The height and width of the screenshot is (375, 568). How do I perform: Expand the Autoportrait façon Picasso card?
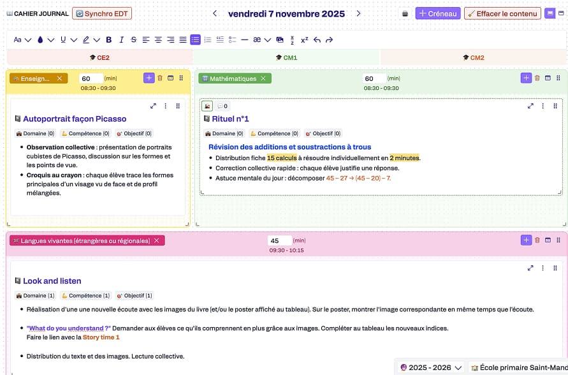(x=153, y=106)
